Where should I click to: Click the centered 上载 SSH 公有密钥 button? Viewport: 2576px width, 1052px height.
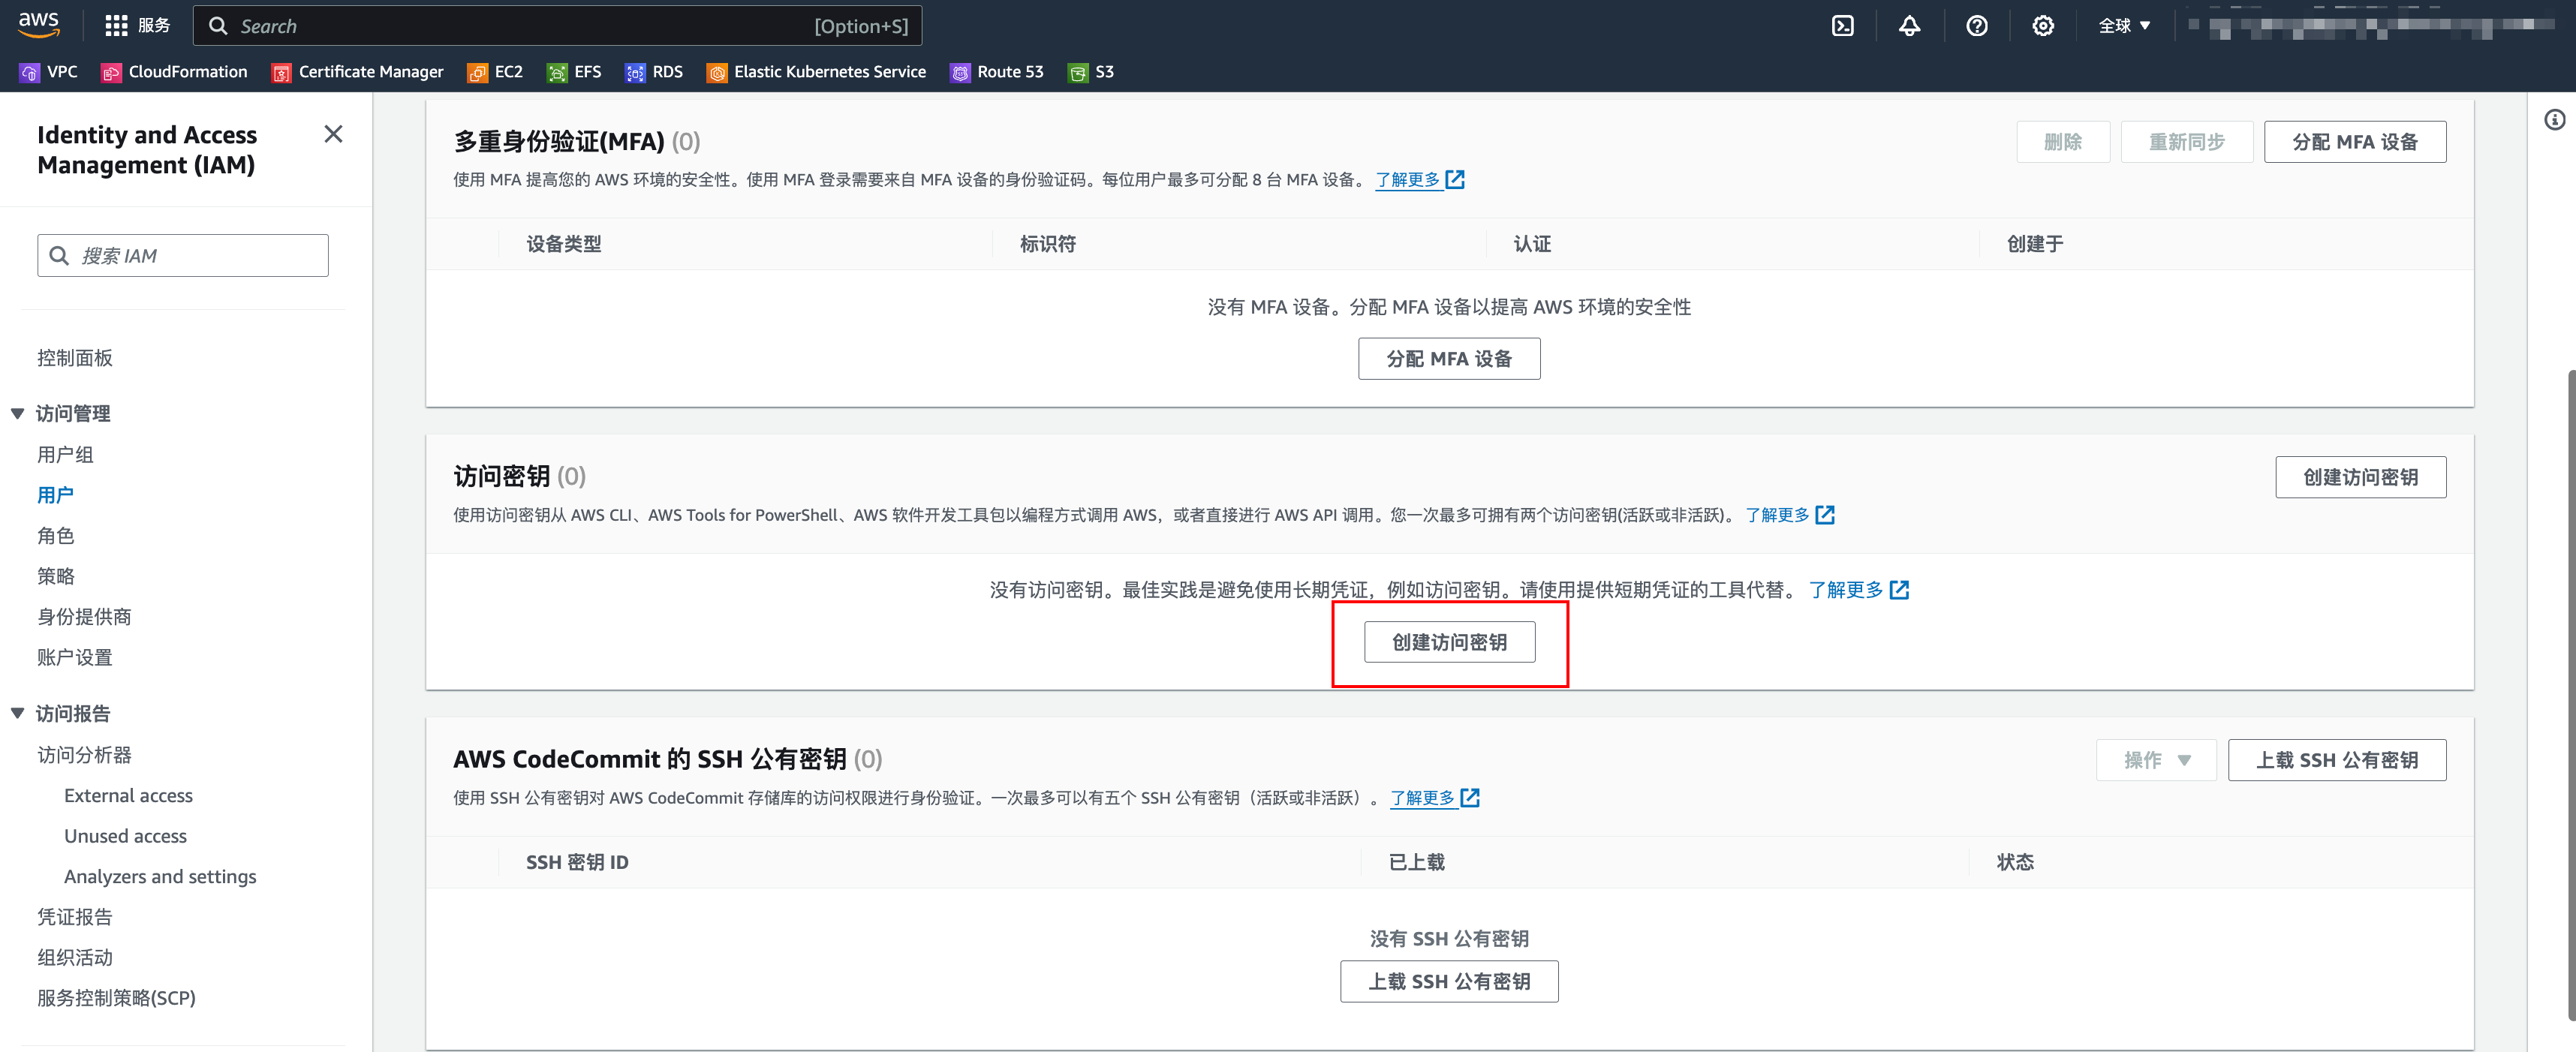(x=1448, y=981)
